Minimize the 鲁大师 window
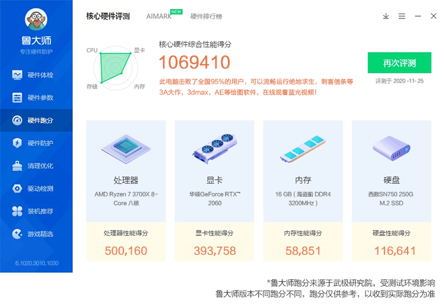Viewport: 445px width, 306px height. click(418, 16)
